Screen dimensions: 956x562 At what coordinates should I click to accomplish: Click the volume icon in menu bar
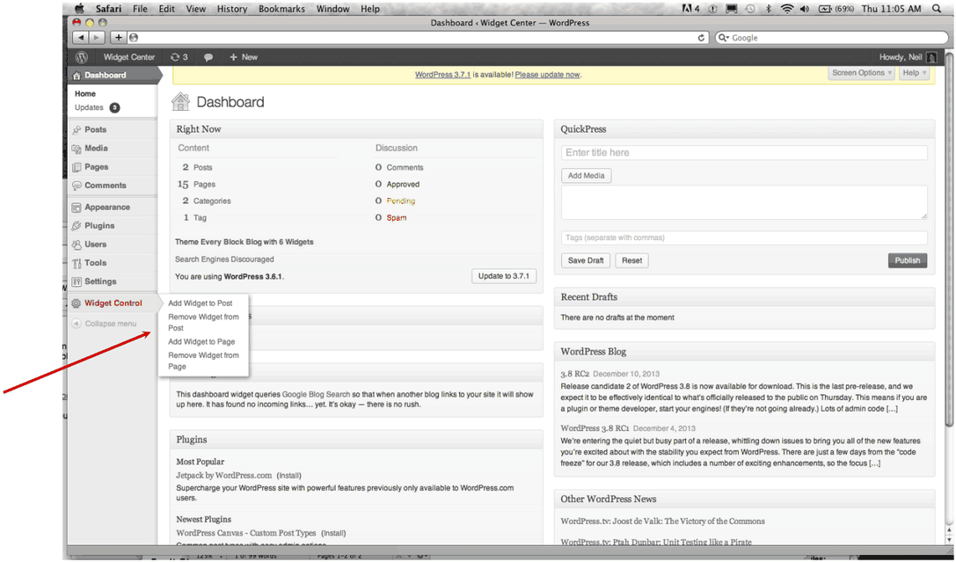[805, 9]
